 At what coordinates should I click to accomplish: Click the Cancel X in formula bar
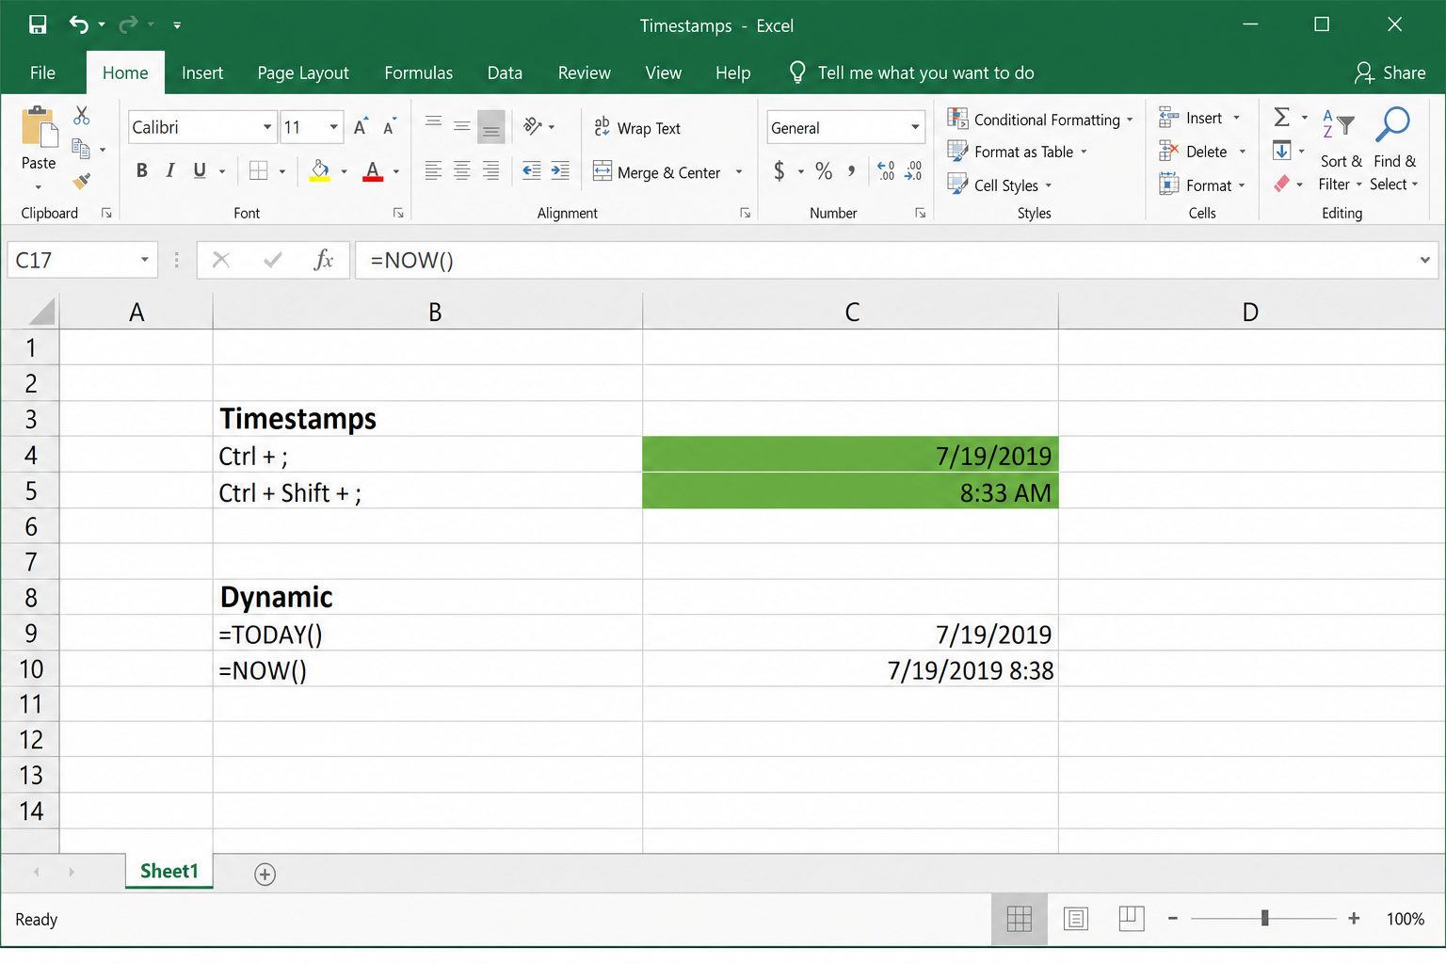[221, 260]
